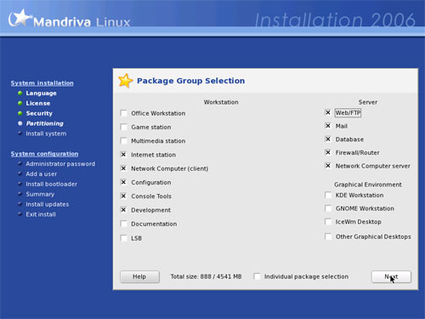Click the Mandriva star logo
The image size is (425, 319).
tap(20, 18)
